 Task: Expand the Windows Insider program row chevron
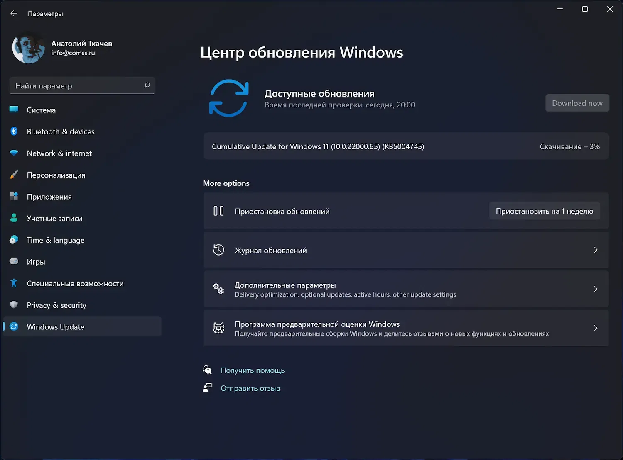click(596, 328)
